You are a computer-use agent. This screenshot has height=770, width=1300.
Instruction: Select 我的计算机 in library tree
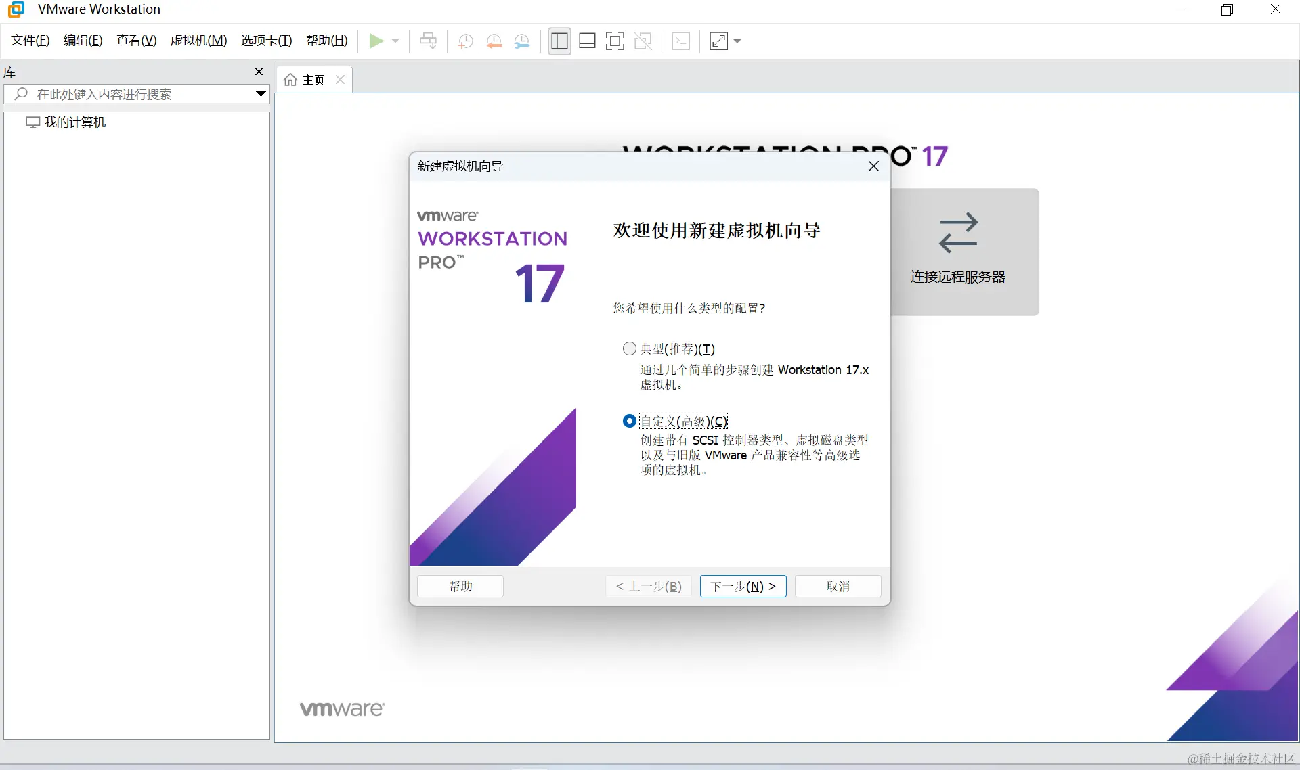(x=74, y=122)
